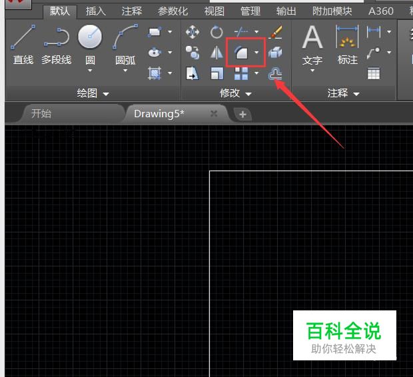
Task: Close the Drawing5* tab
Action: 214,114
